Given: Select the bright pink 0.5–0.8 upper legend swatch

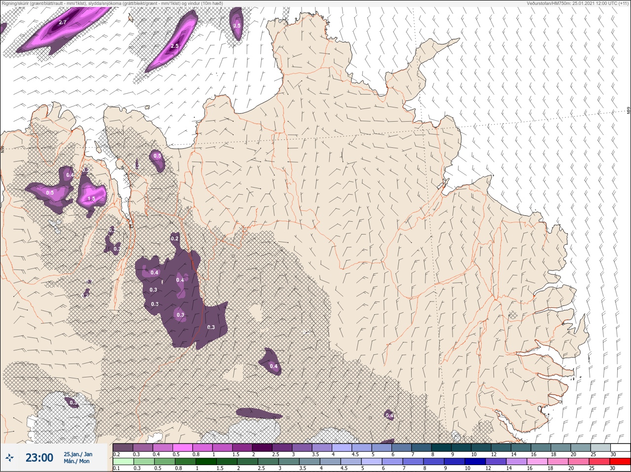Looking at the screenshot, I should point(182,447).
